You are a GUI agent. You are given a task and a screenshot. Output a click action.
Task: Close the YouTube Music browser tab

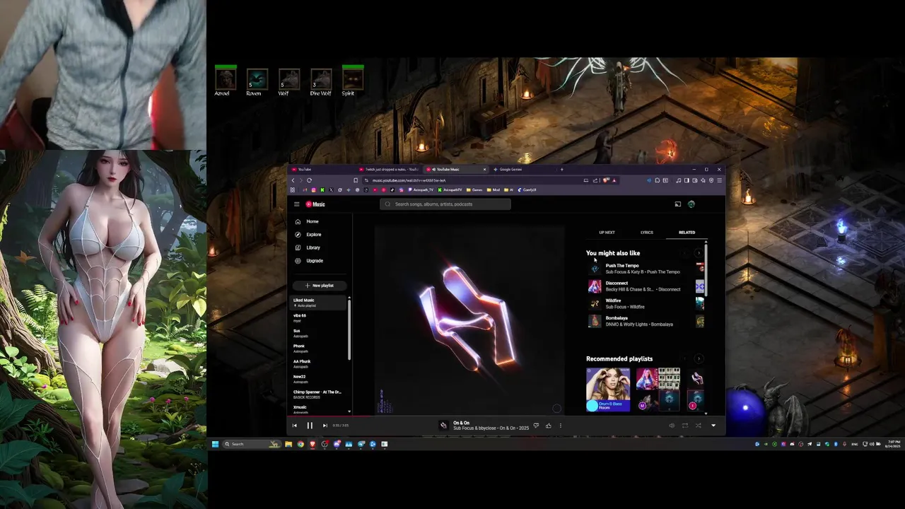pyautogui.click(x=484, y=170)
